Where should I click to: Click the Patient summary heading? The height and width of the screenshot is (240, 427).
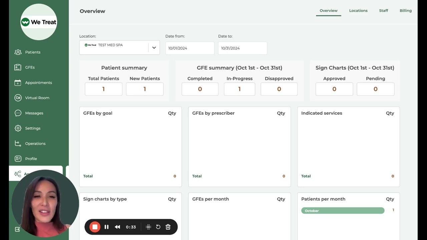click(124, 68)
